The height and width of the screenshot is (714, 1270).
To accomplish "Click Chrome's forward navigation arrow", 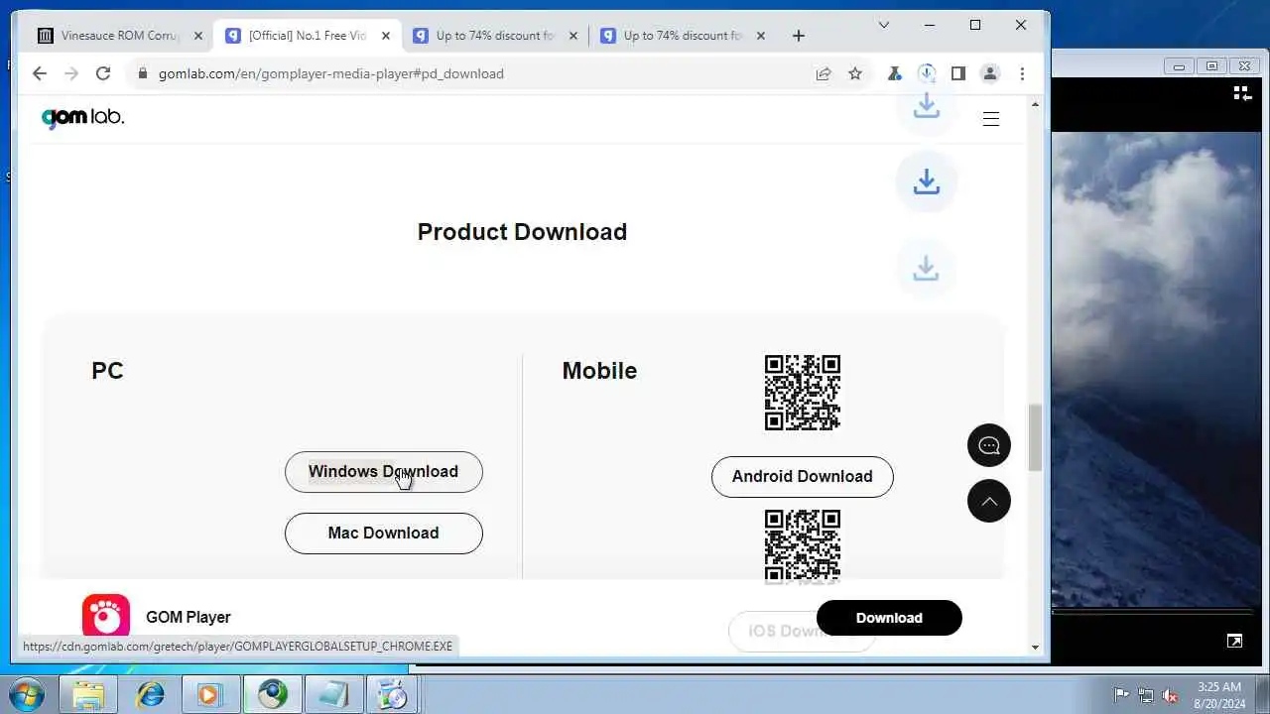I will point(71,73).
